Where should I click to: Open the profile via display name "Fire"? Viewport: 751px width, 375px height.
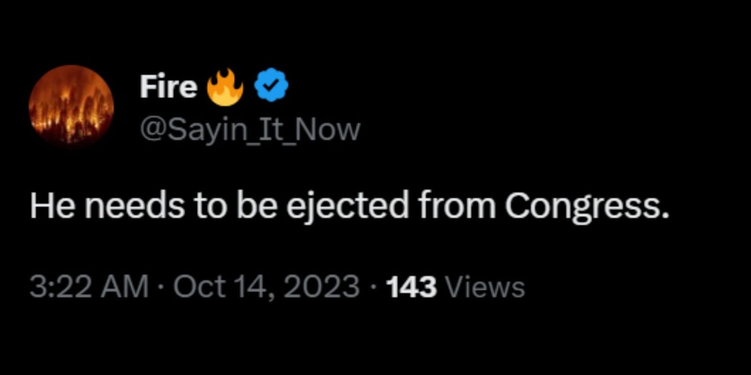pyautogui.click(x=168, y=87)
